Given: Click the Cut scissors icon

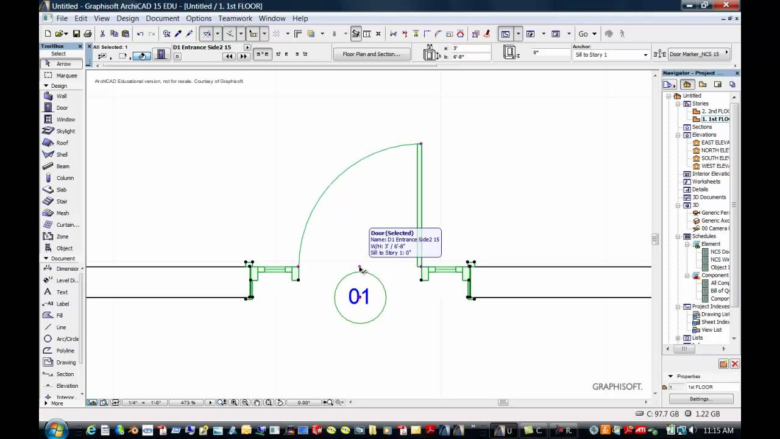Looking at the screenshot, I should pos(102,34).
